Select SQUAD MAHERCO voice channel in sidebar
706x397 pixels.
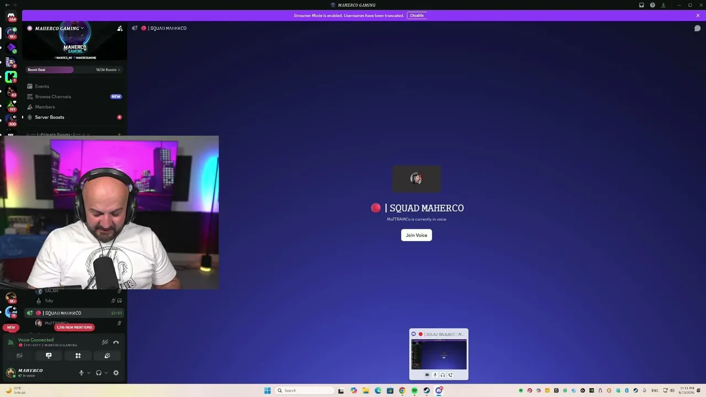74,313
